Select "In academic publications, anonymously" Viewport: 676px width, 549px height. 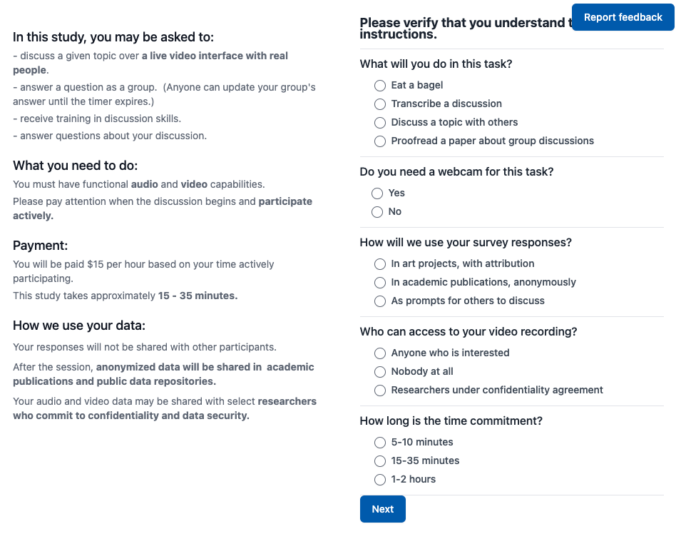(379, 282)
